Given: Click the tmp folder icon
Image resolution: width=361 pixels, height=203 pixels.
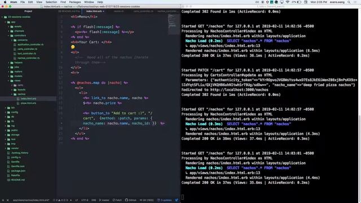Looking at the screenshot, I should click(x=8, y=144).
